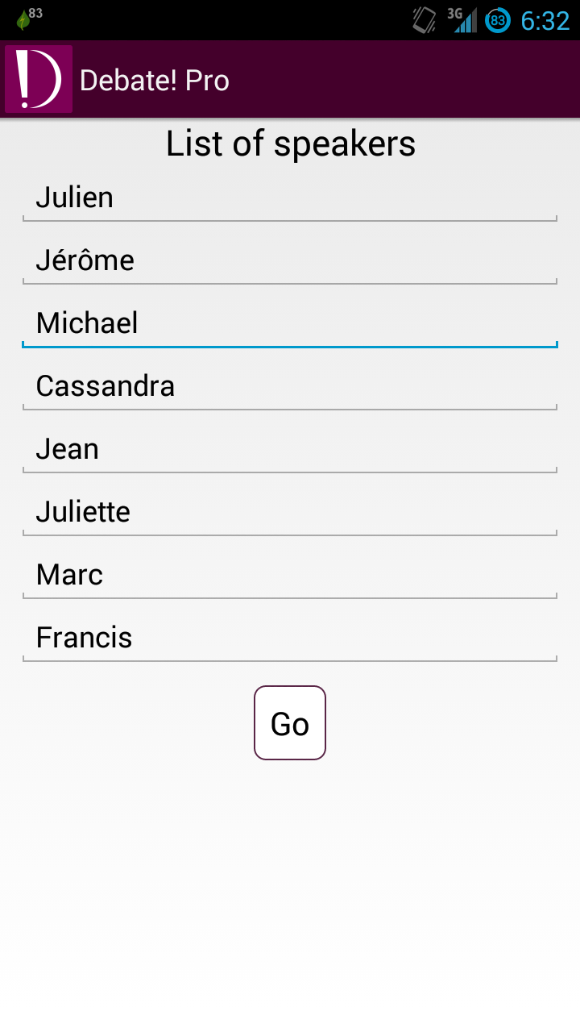Click the Debate! Pro title text

tap(155, 81)
